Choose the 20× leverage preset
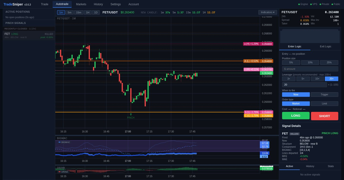Screen dimensions: 344x180 click(332, 79)
